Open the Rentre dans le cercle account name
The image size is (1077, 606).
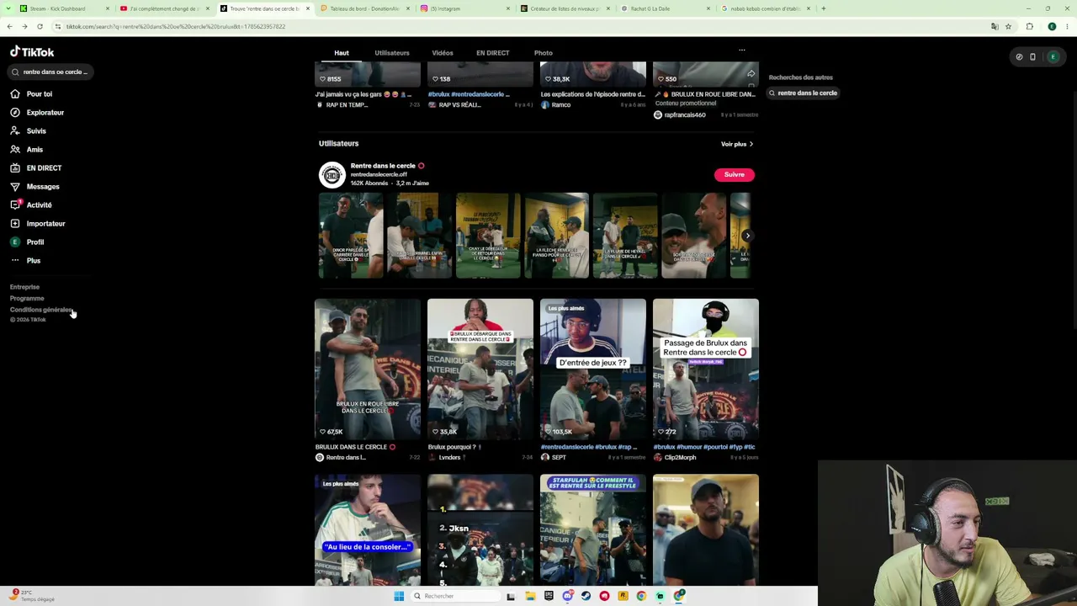(383, 166)
